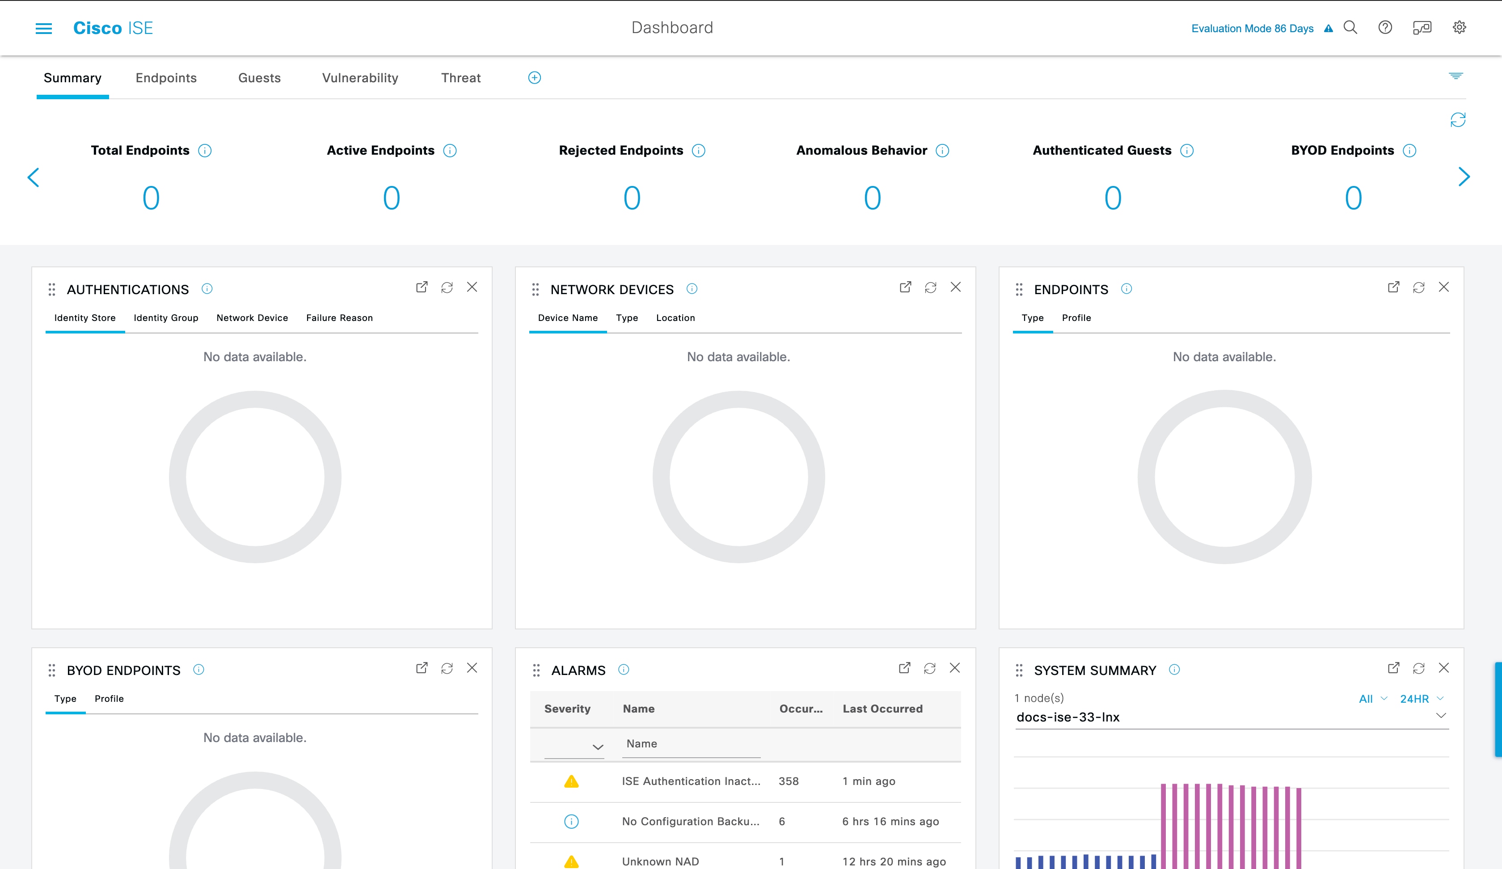Open the settings gear

[1460, 27]
